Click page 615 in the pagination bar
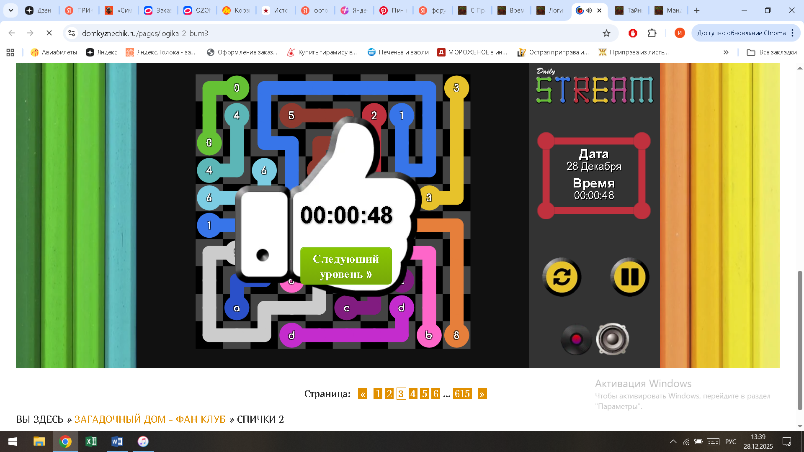 pos(463,394)
